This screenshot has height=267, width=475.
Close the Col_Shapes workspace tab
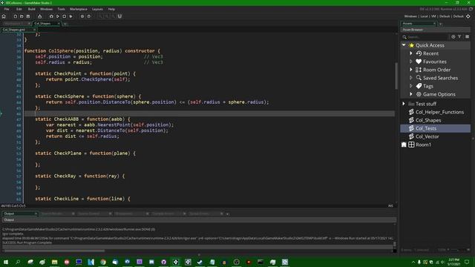tap(59, 23)
